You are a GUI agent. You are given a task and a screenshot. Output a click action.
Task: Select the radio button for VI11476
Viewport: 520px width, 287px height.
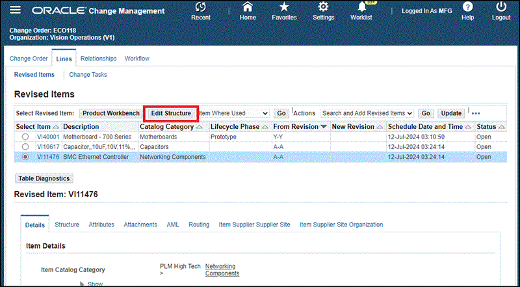click(x=25, y=157)
